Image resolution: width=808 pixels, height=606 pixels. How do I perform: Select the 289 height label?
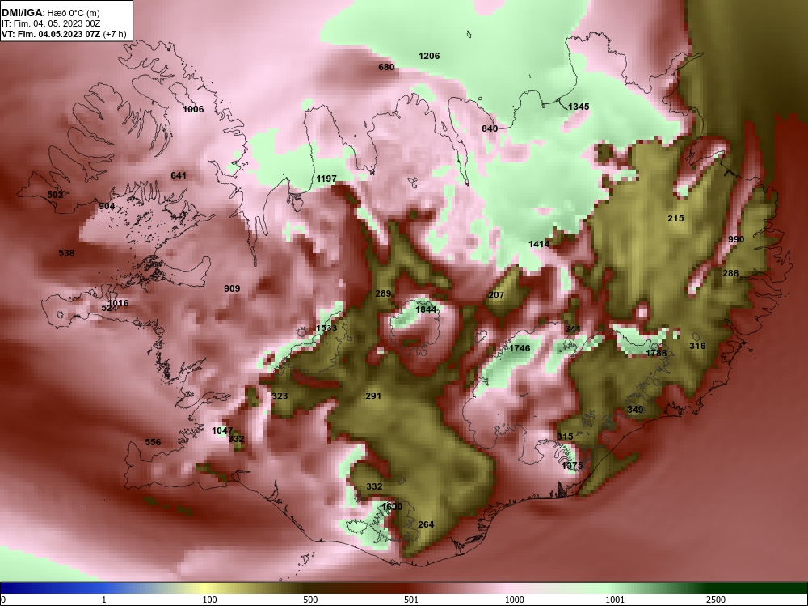383,294
